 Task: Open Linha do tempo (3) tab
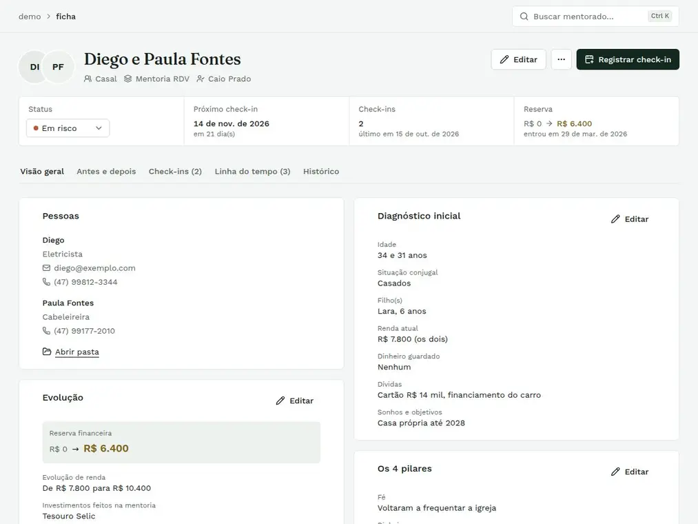(252, 172)
